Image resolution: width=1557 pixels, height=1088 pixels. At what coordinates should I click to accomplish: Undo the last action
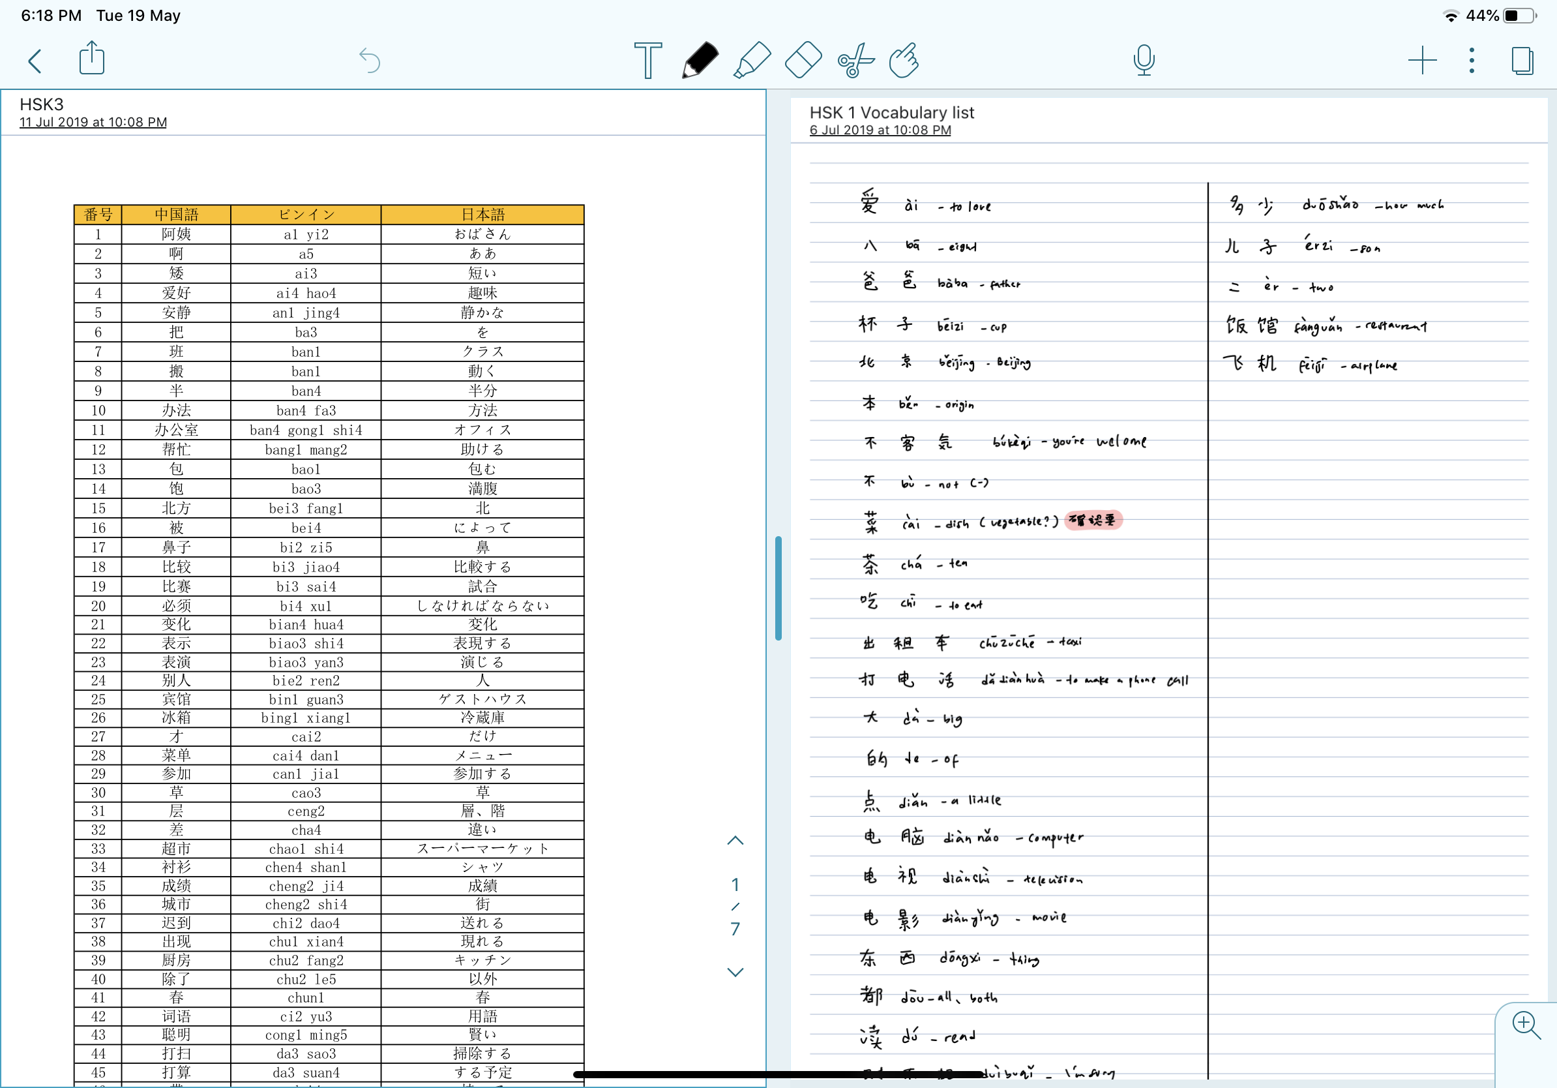[370, 61]
